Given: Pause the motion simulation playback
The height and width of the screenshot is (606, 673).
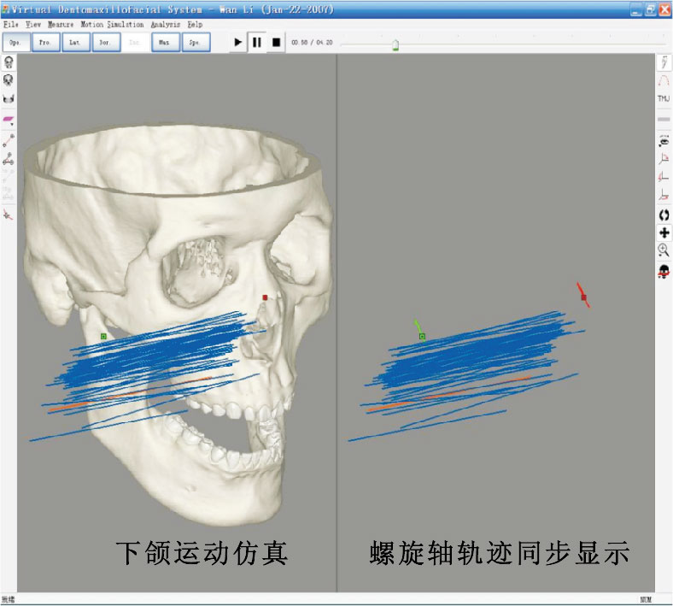Looking at the screenshot, I should point(257,42).
